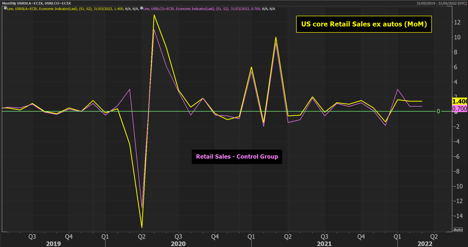Click Q2 label under 2020 lowest trough
Viewport: 468px width, 247px height.
point(142,236)
